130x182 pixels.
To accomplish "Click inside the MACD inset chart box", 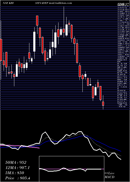I will coord(71,169).
